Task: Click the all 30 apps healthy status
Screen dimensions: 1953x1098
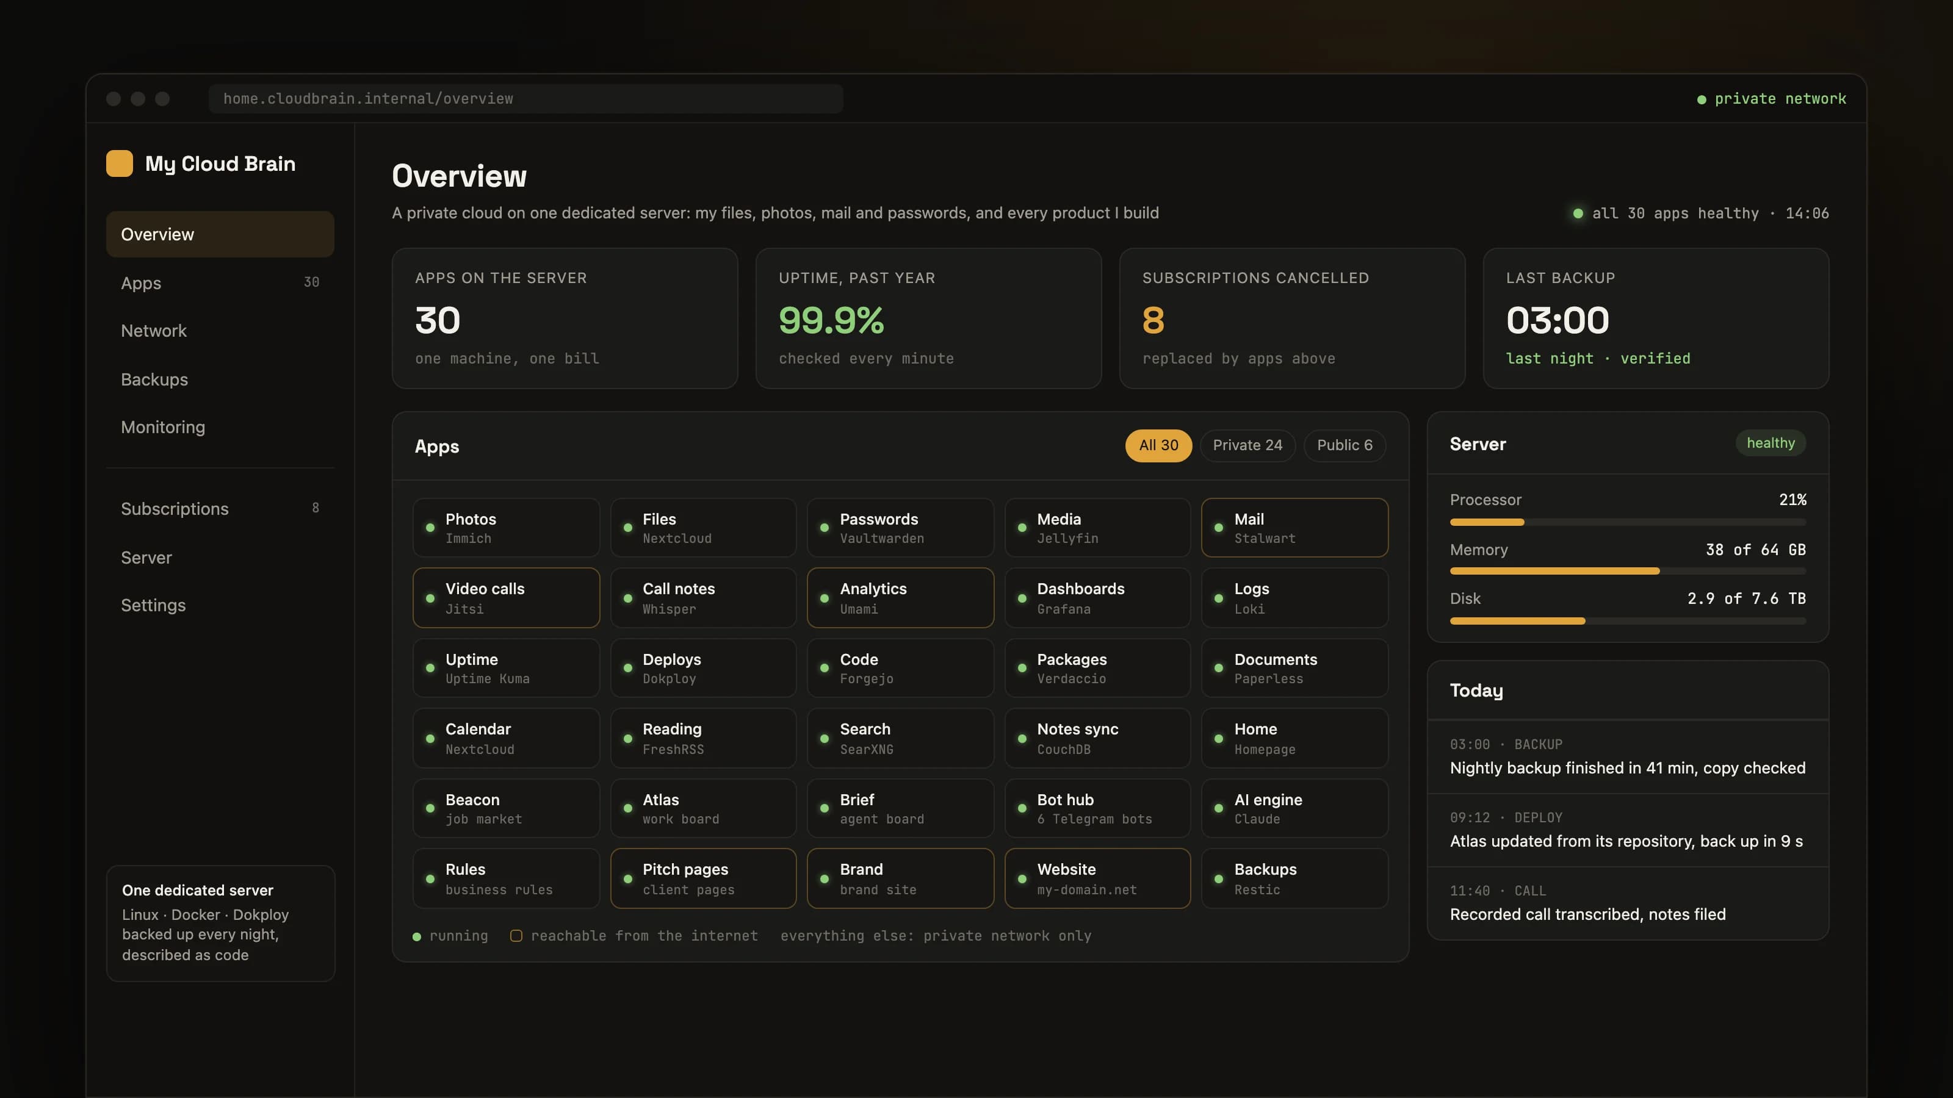Action: click(1700, 213)
